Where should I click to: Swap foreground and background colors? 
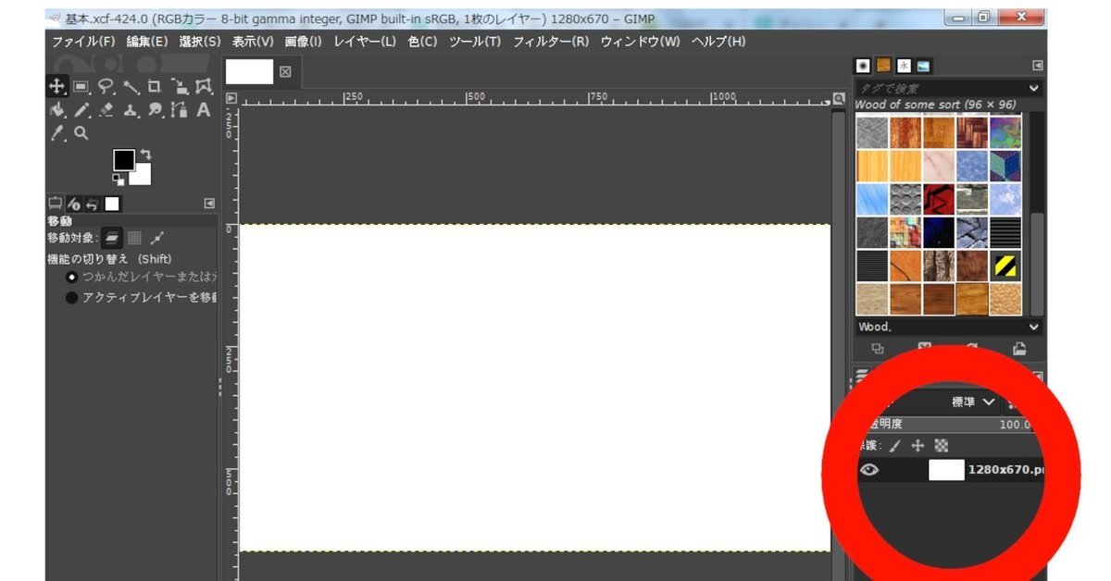tap(145, 154)
